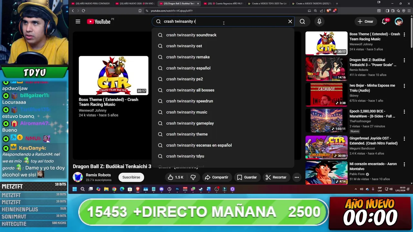
Task: Switch to AÑO NUEVO 2026 EN VIVO tab
Action: [x=135, y=4]
